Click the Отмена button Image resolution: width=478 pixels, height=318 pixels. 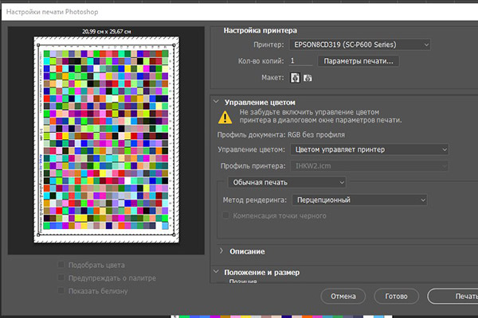pos(343,296)
